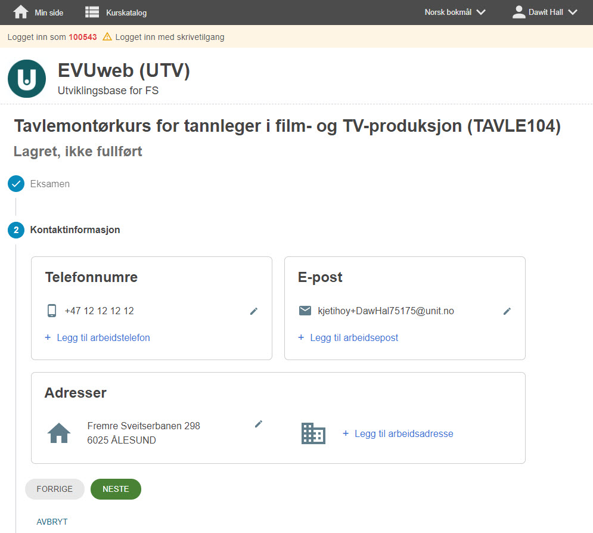Select the E-post card heading
The image size is (593, 533).
pyautogui.click(x=320, y=277)
